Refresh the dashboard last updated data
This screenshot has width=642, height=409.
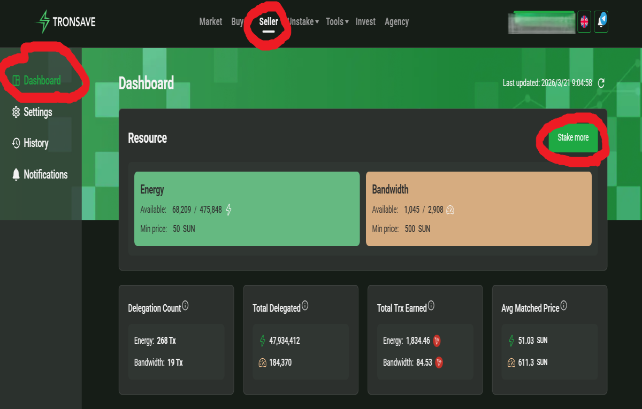point(601,83)
